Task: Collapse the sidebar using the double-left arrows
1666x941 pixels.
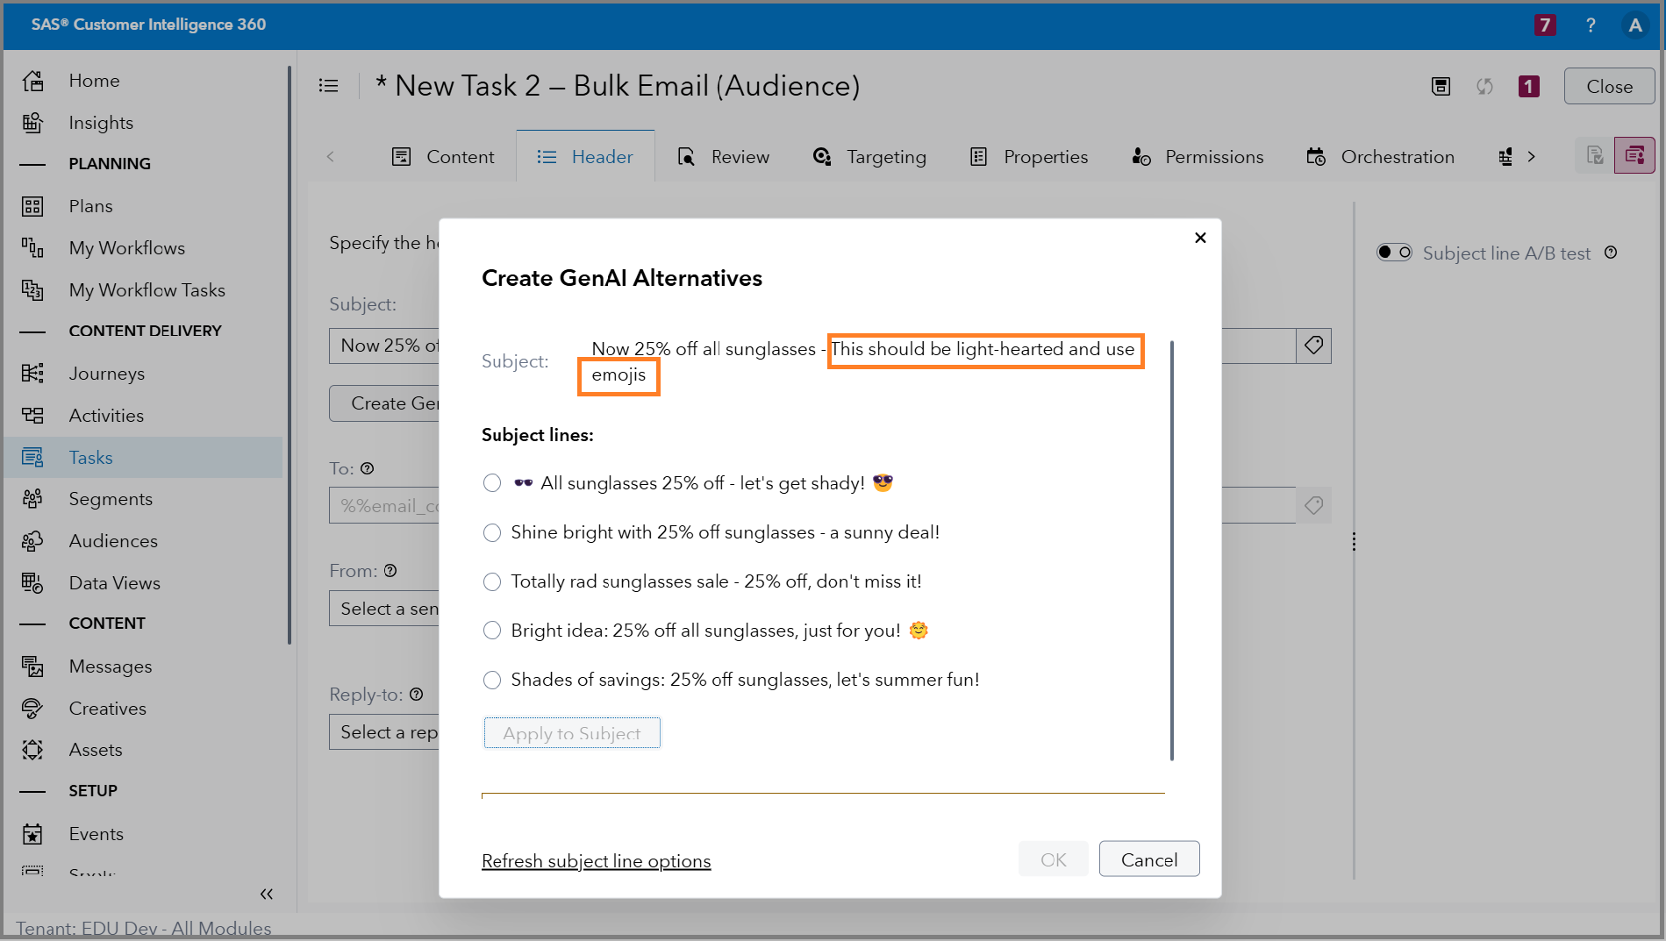Action: point(267,894)
